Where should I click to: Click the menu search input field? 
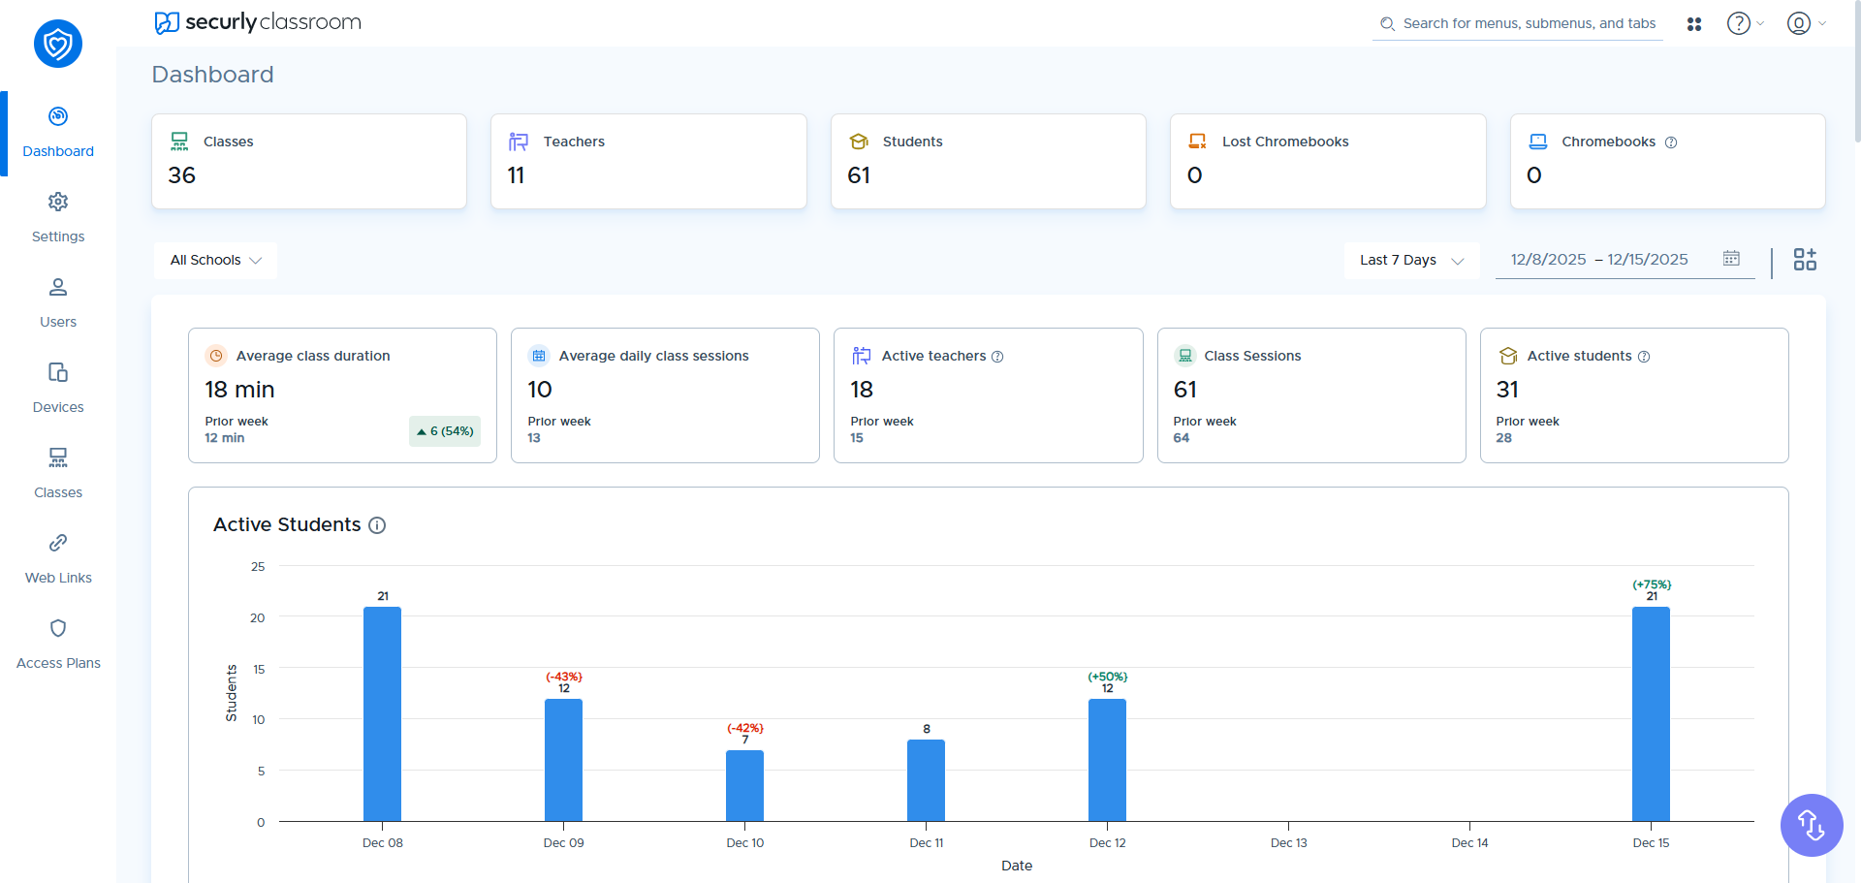(x=1529, y=24)
